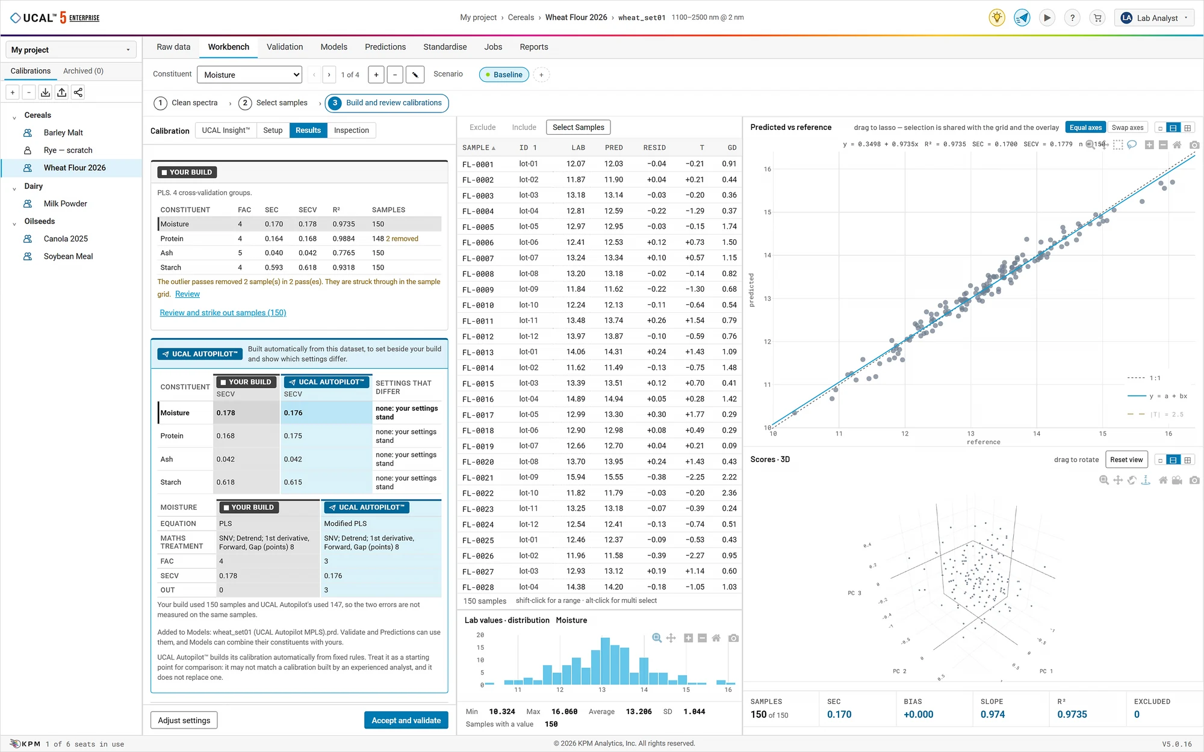Open the Review and strike out samples link

click(x=223, y=313)
